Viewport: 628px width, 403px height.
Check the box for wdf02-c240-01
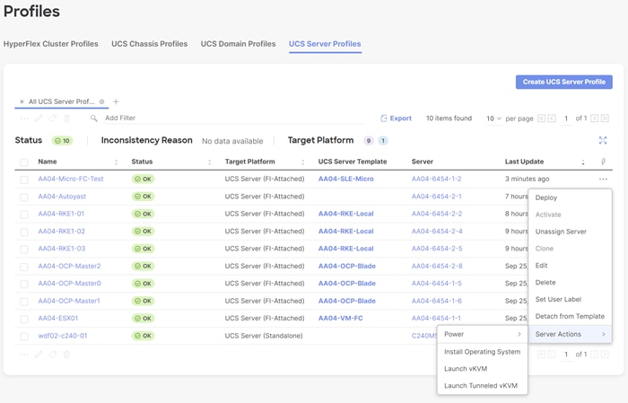click(24, 337)
